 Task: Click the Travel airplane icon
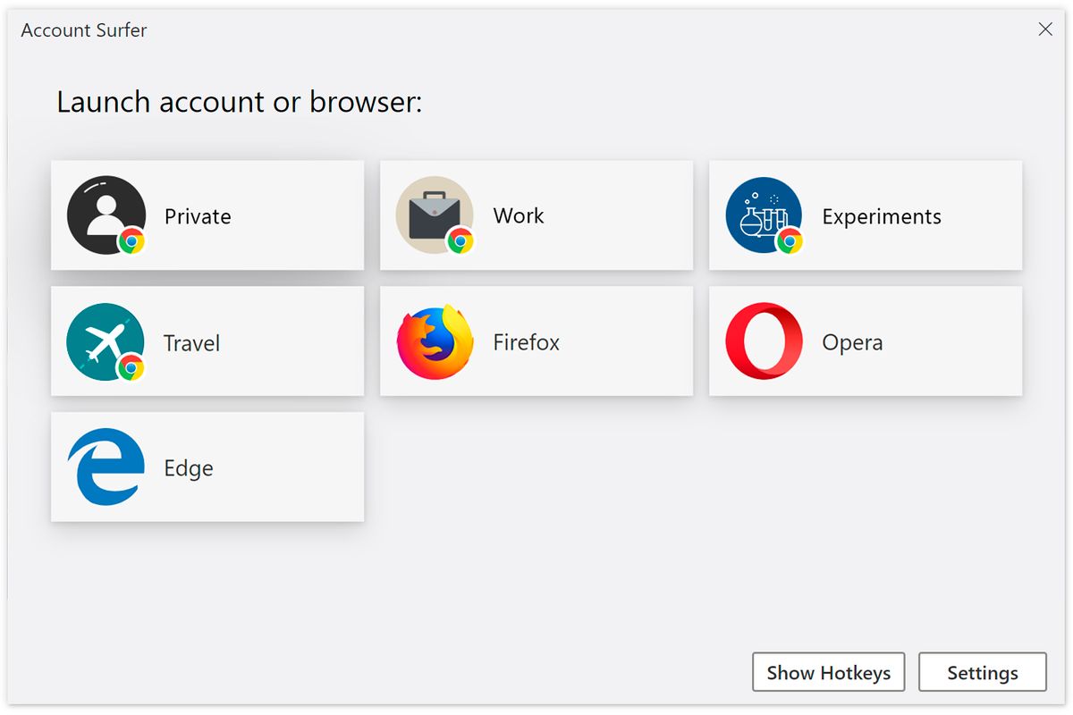[105, 340]
